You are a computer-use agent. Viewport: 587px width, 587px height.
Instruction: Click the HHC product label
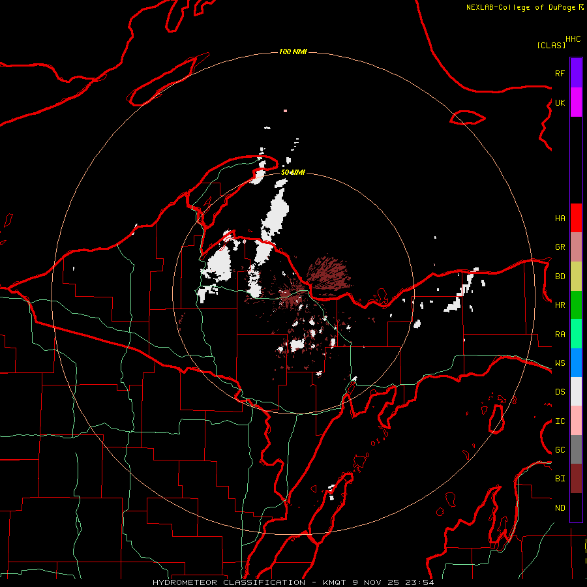(x=573, y=39)
